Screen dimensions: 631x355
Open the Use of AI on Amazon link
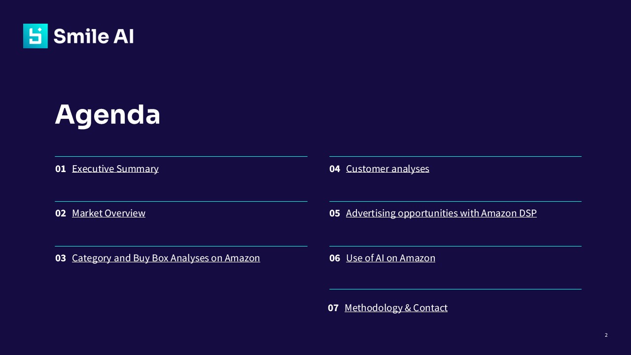click(390, 258)
